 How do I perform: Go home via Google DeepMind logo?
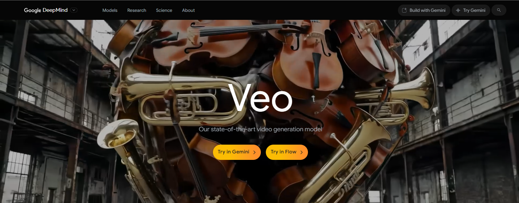click(46, 10)
